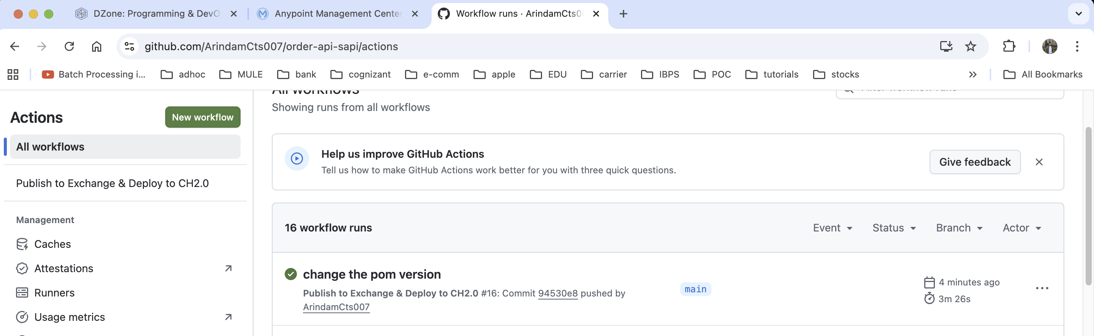This screenshot has width=1094, height=336.
Task: Open the stocks bookmarks folder
Action: click(x=836, y=74)
